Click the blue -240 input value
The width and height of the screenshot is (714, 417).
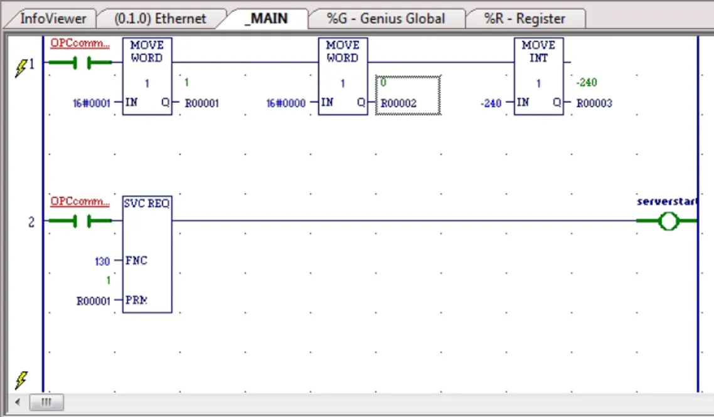click(x=491, y=103)
